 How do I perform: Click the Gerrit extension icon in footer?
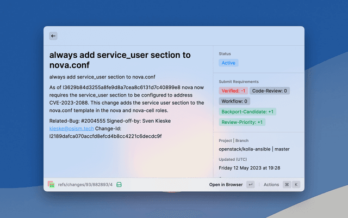tap(51, 185)
